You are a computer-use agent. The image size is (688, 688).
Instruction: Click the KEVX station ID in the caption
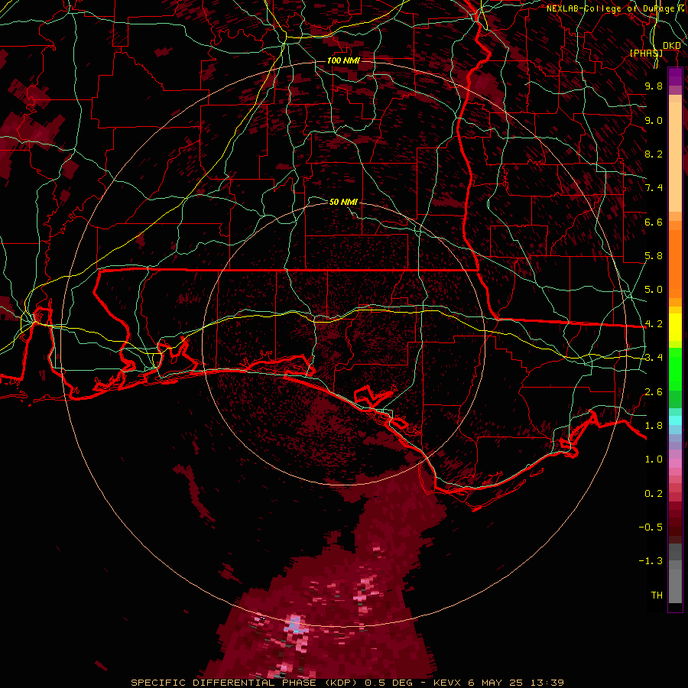(447, 683)
